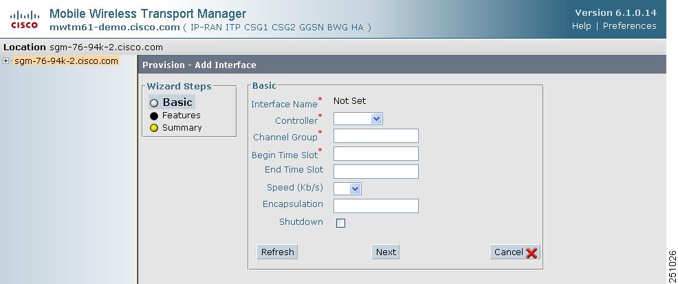Screen dimensions: 678x284
Task: Focus the Encapsulation text field
Action: (375, 206)
